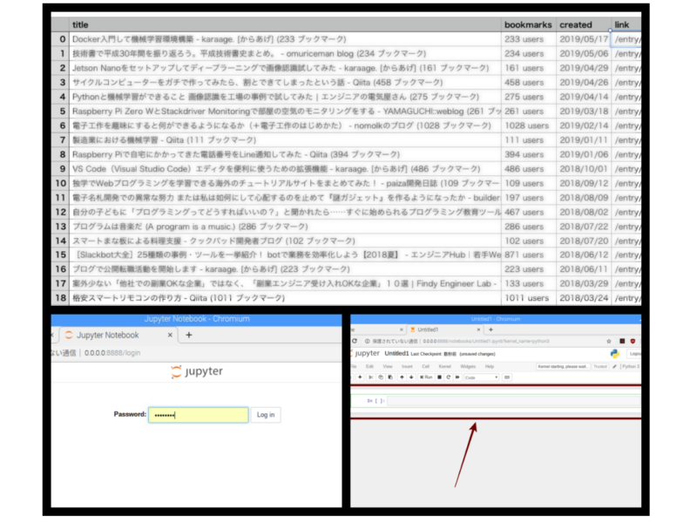Click inside the empty code cell input
This screenshot has width=697, height=523.
(x=514, y=401)
